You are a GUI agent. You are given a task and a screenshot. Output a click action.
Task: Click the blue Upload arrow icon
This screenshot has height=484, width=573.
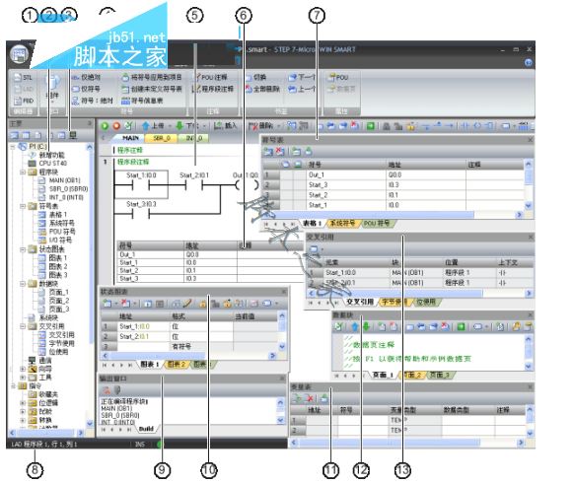coord(145,126)
